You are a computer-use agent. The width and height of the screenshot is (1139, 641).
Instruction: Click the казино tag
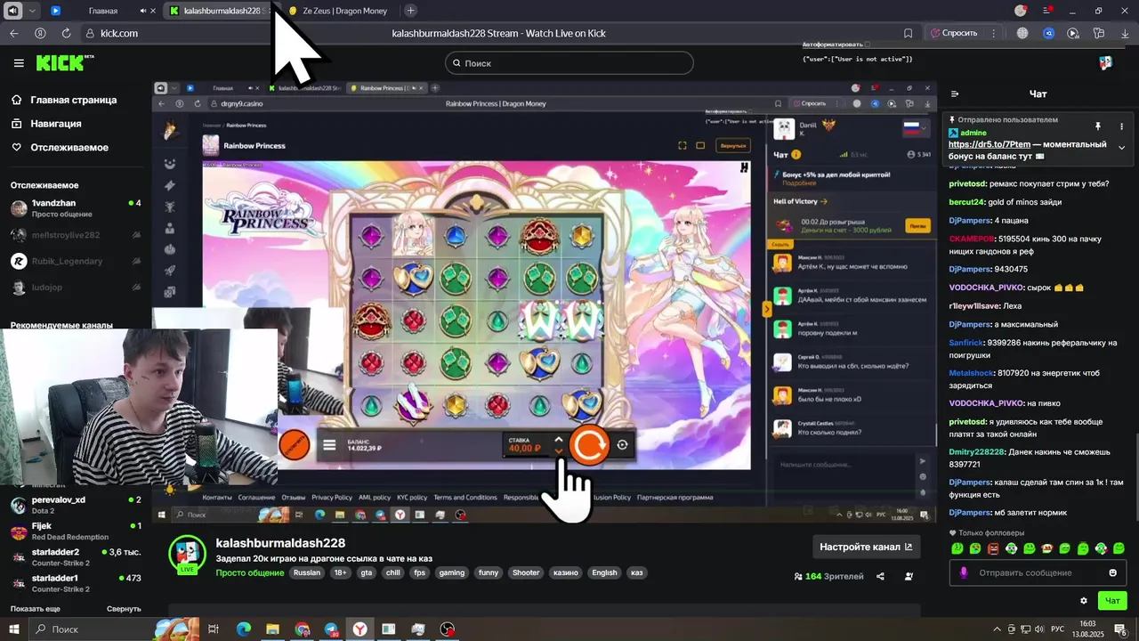click(x=565, y=572)
